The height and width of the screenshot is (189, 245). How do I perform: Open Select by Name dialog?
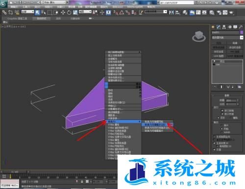[x=44, y=12]
